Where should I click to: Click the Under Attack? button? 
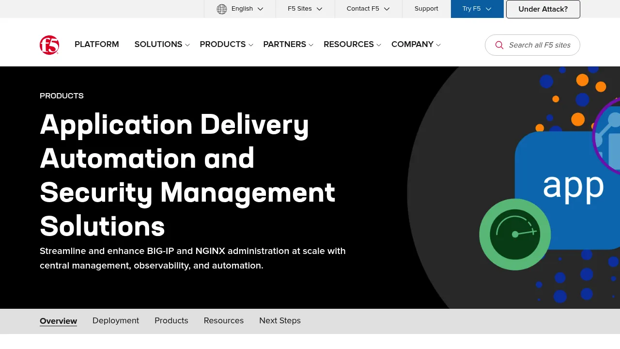coord(543,9)
